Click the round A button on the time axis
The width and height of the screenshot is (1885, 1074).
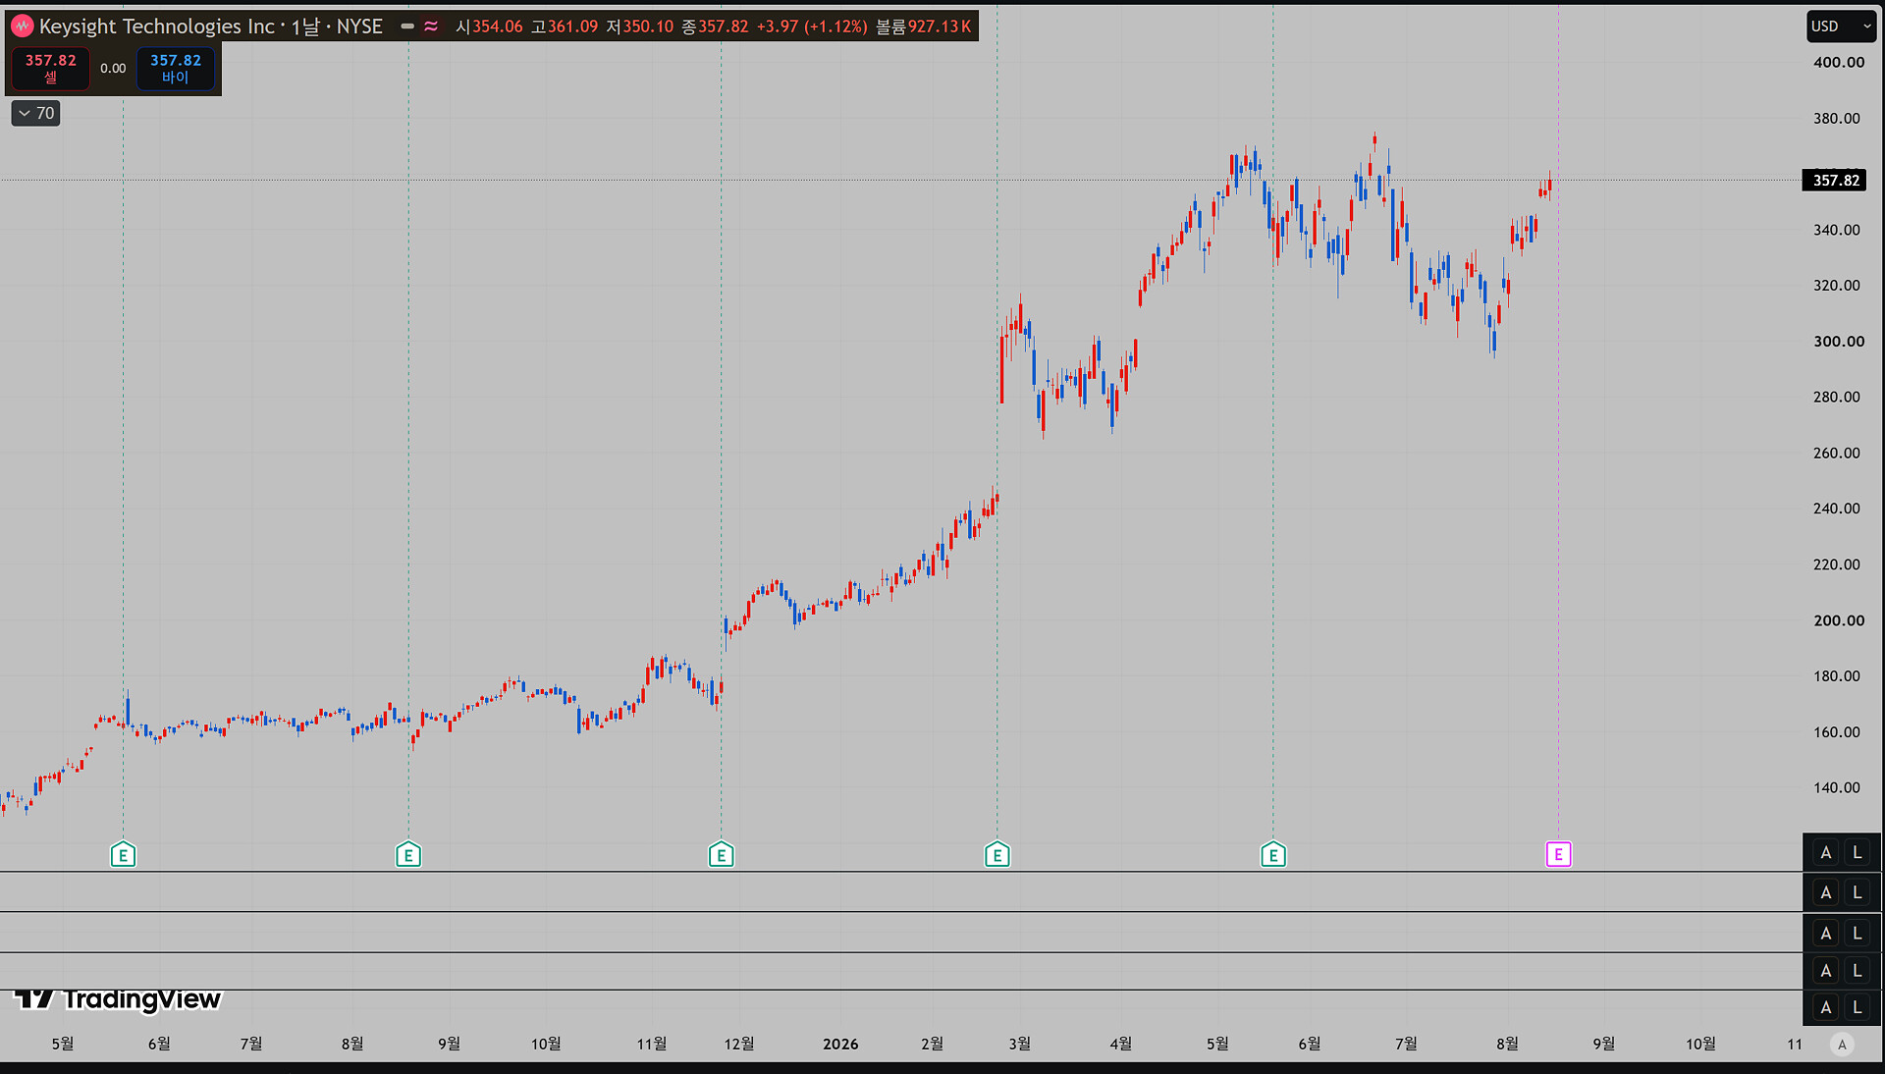point(1842,1045)
